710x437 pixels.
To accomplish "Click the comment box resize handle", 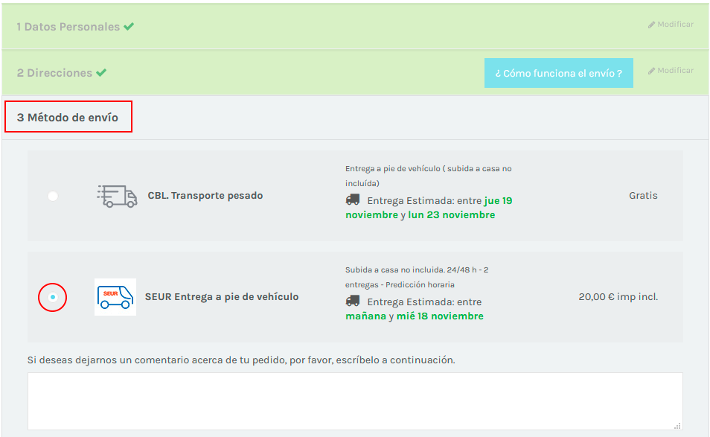I will pyautogui.click(x=677, y=426).
